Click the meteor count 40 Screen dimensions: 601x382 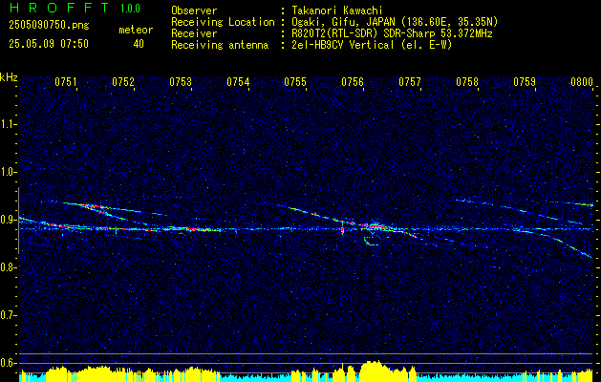tap(139, 44)
